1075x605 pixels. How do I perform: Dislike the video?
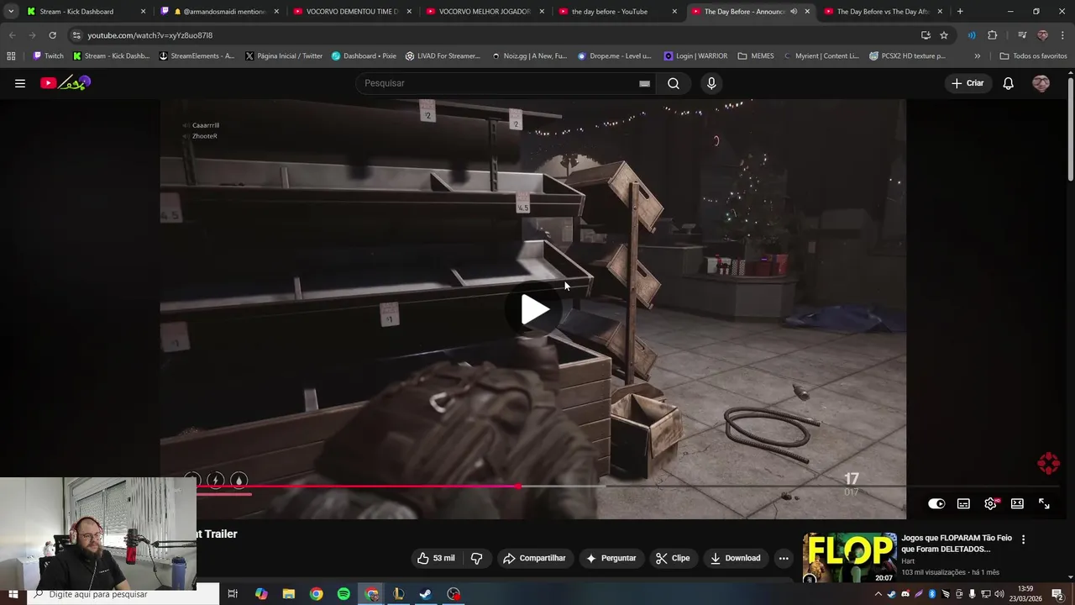pyautogui.click(x=476, y=558)
